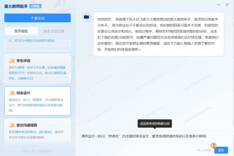Click the 学生评语 folder icon
This screenshot has height=156, width=234.
pyautogui.click(x=12, y=61)
